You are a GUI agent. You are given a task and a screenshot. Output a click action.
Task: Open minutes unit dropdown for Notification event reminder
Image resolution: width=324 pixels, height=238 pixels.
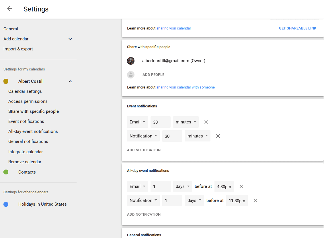(198, 136)
